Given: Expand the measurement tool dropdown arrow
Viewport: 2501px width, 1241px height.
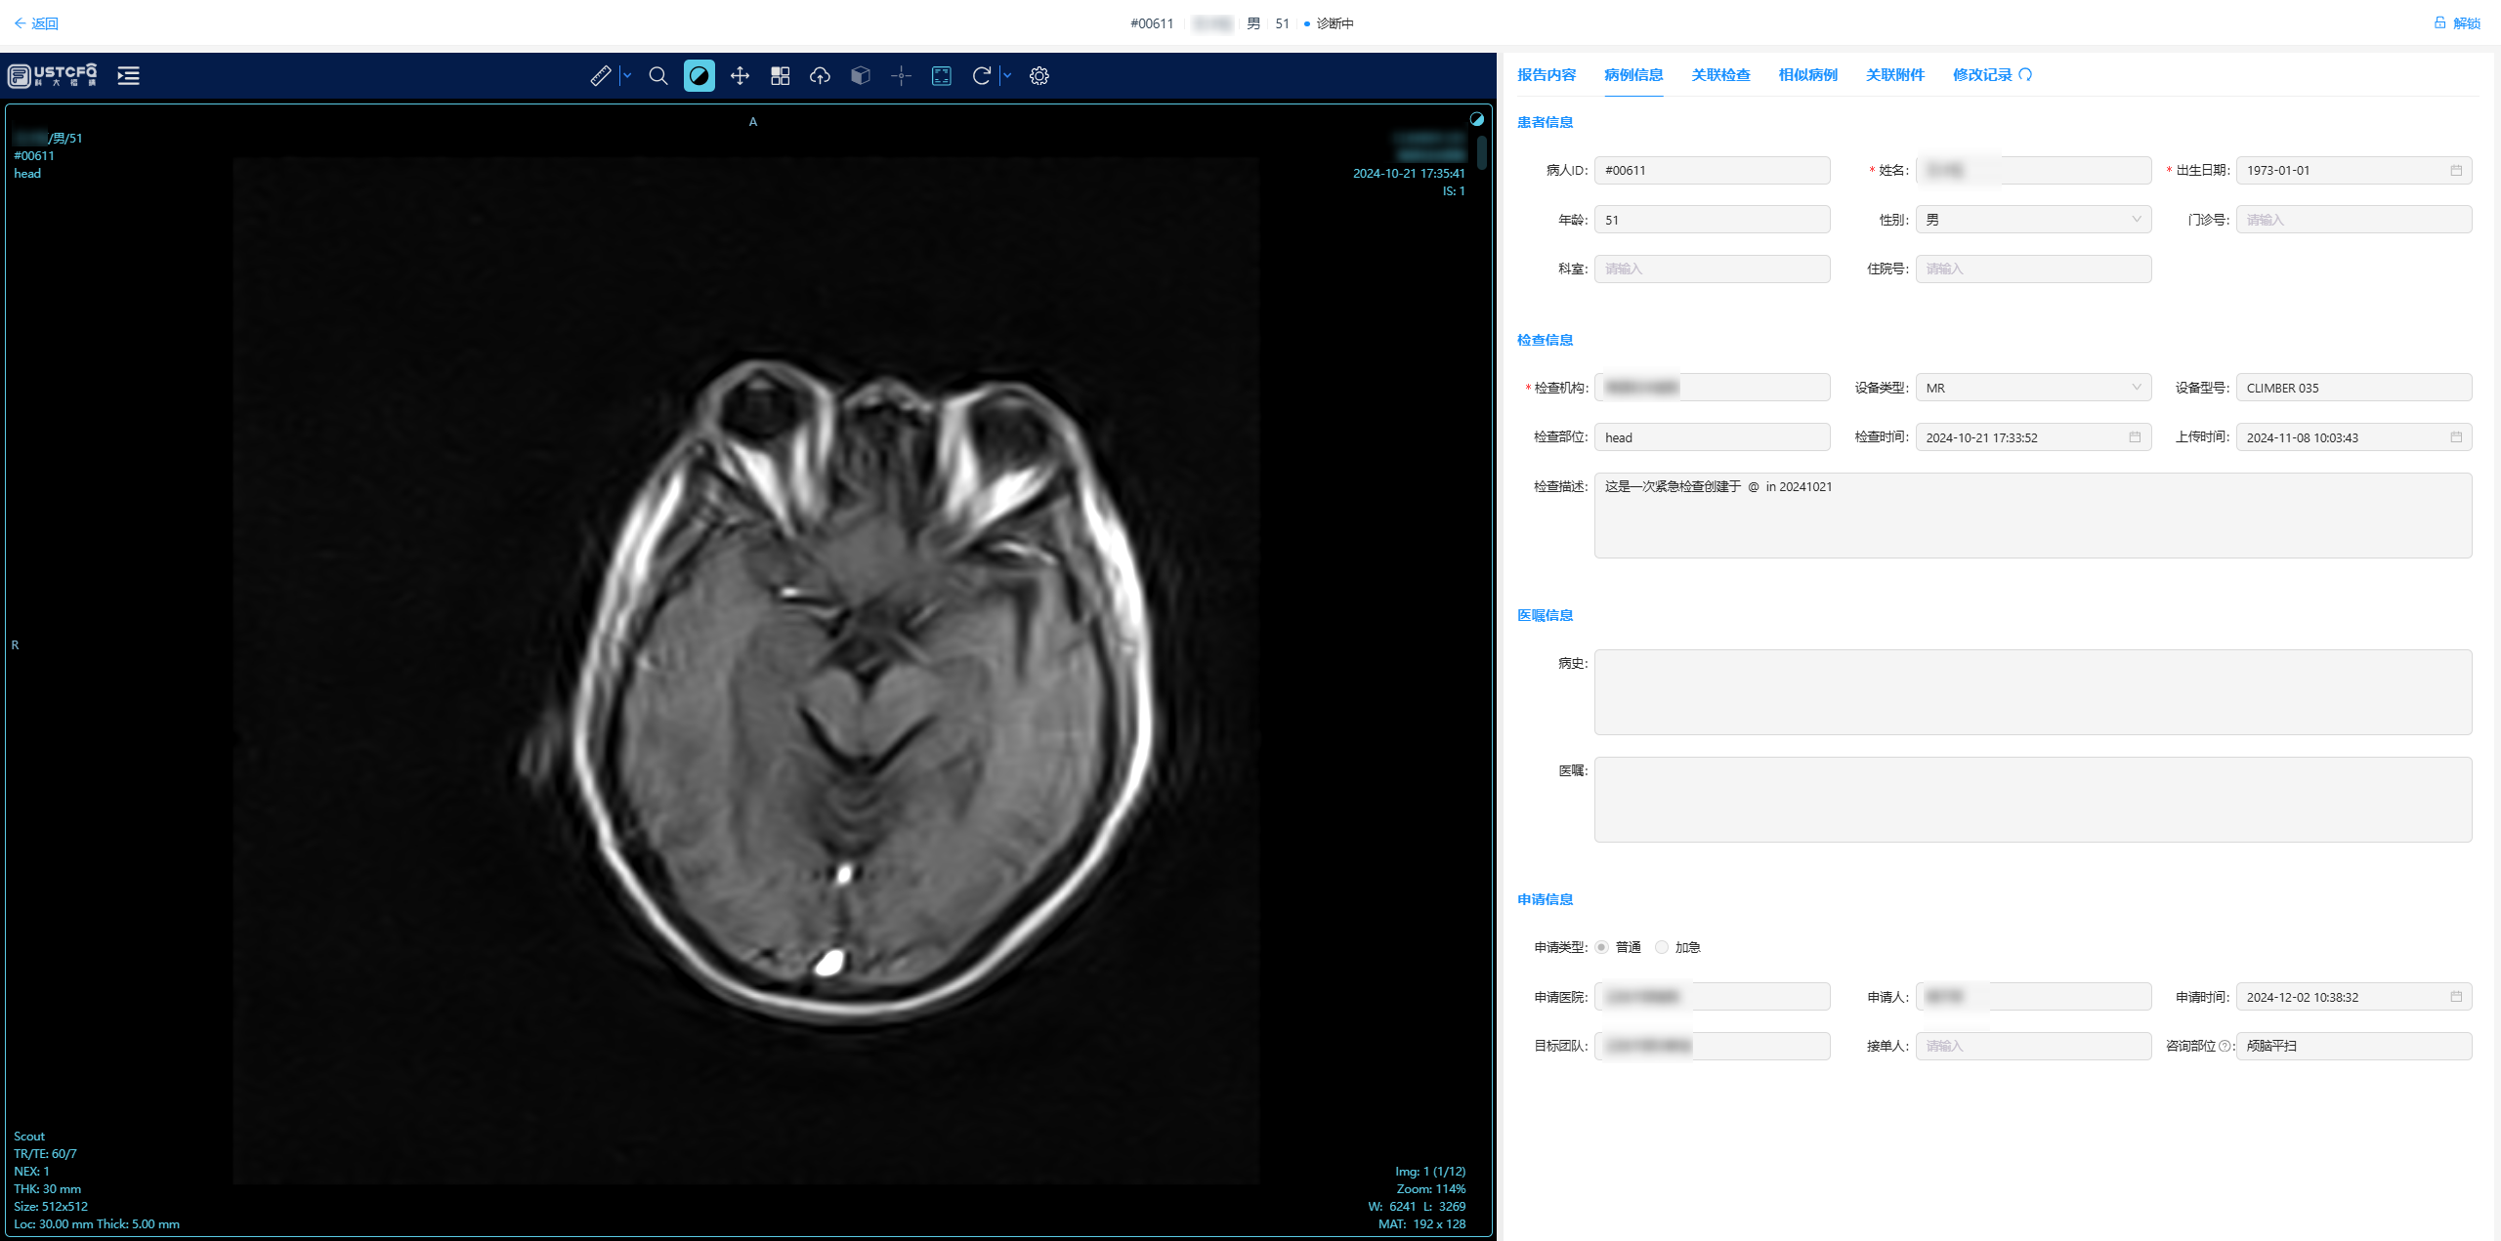Looking at the screenshot, I should (627, 75).
